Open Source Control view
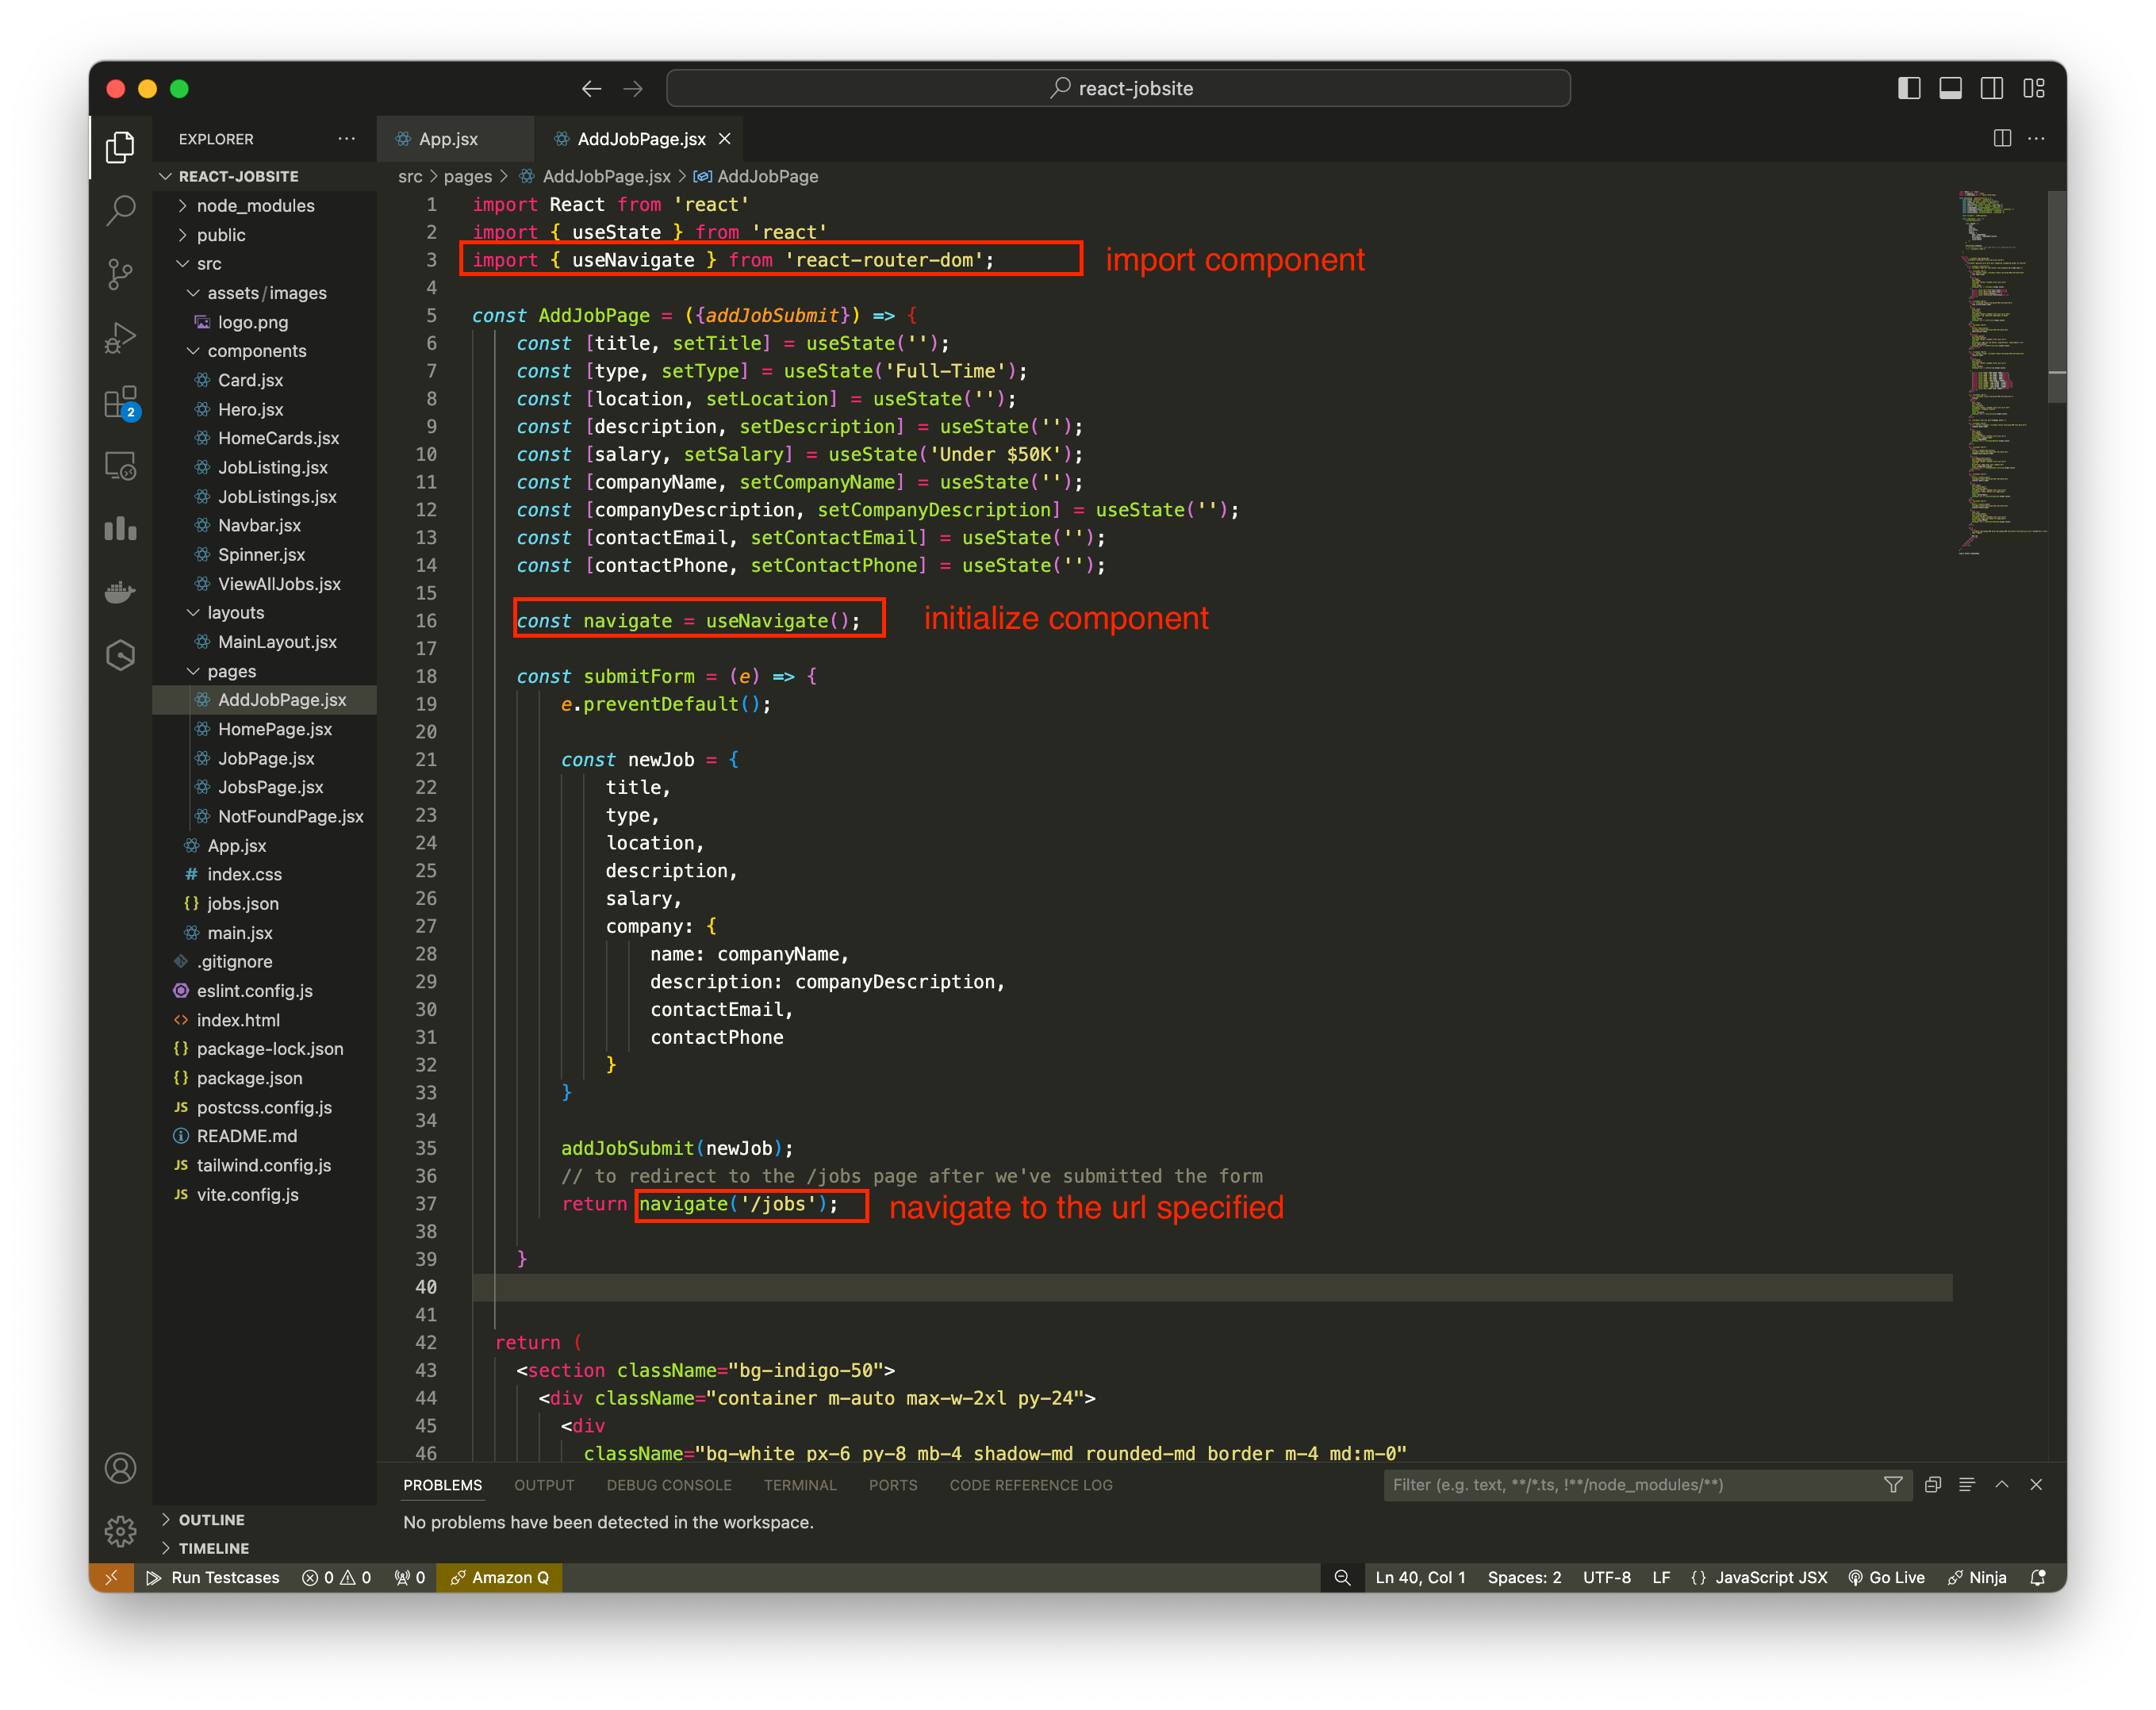Image resolution: width=2156 pixels, height=1710 pixels. pyautogui.click(x=121, y=274)
